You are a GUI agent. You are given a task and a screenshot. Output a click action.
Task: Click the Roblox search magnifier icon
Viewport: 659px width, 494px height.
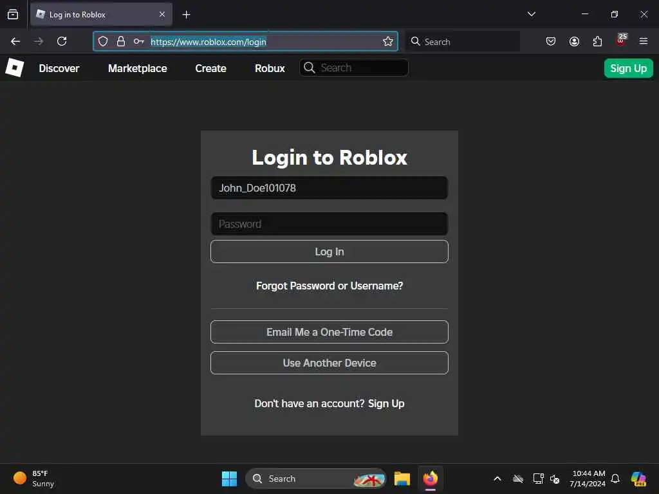click(x=310, y=68)
